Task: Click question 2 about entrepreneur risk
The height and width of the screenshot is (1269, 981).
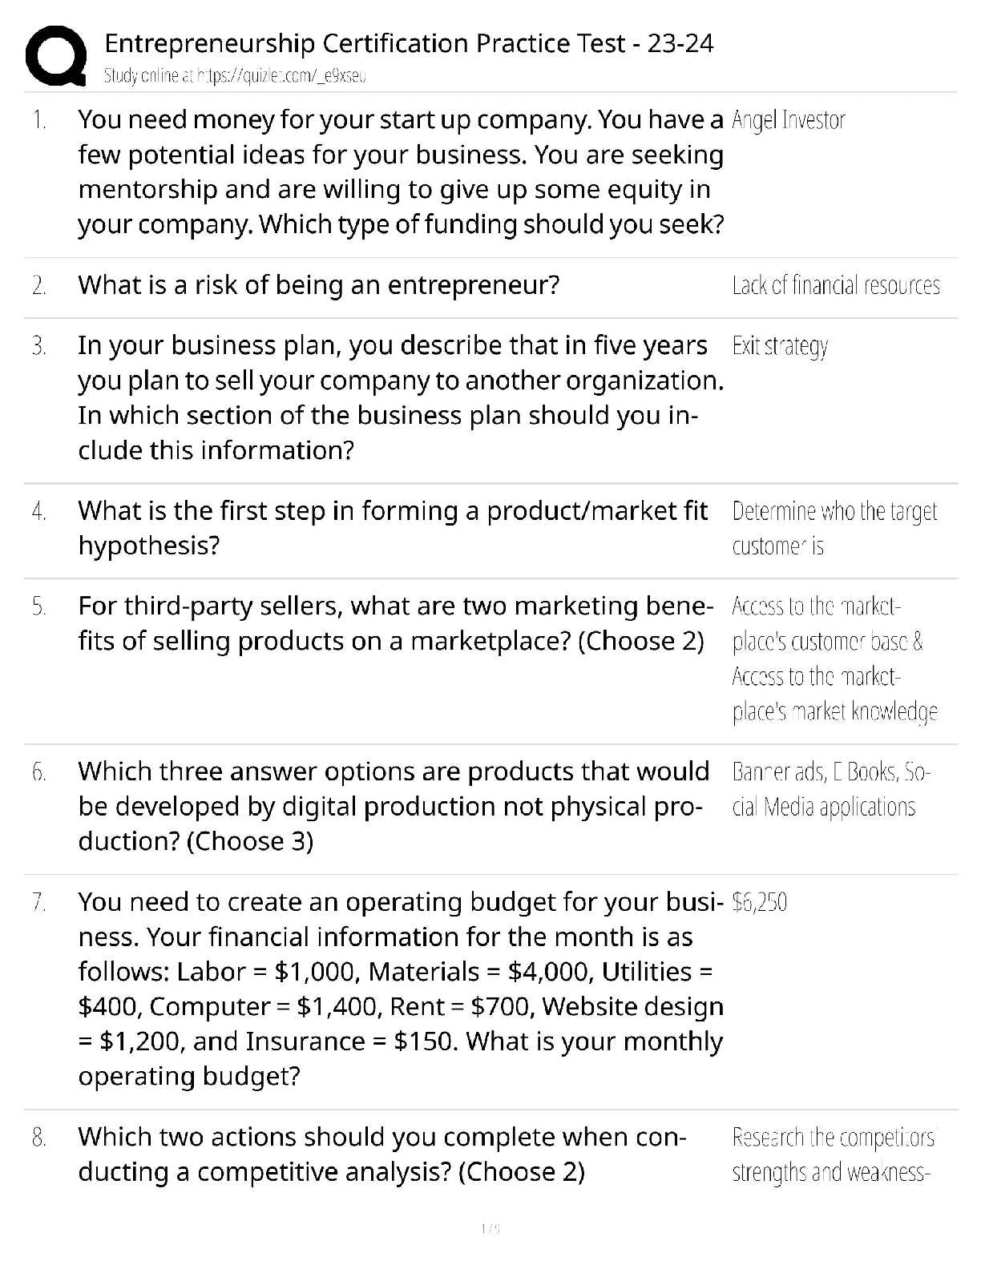Action: point(318,285)
